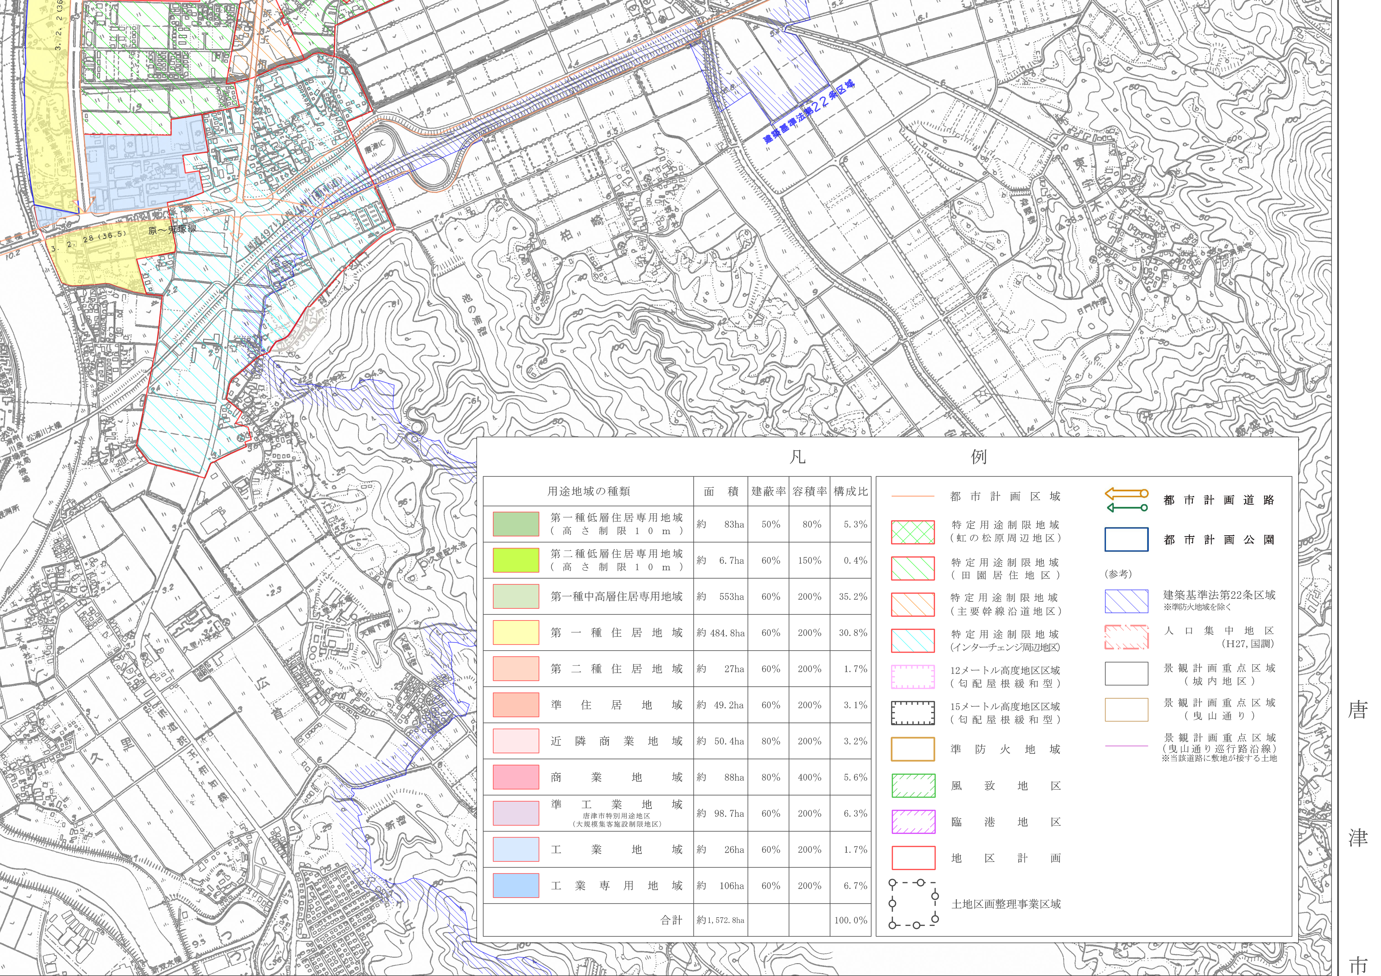Click the purple 曳山通り巡行路沿線 legend line
Viewport: 1381px width, 976px height.
point(1126,746)
